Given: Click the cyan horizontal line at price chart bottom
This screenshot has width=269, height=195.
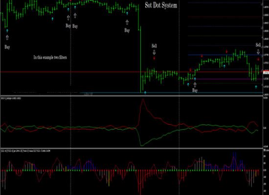Looking at the screenshot, I should (x=171, y=93).
